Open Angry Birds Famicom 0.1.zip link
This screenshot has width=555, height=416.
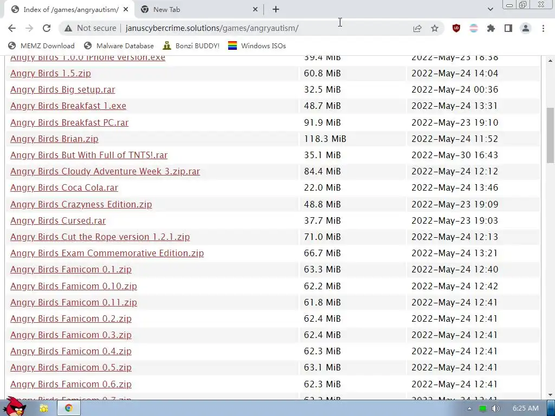pyautogui.click(x=71, y=269)
